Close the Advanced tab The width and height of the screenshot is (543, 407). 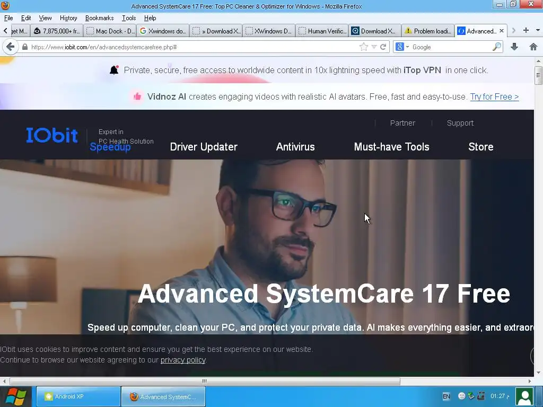point(502,31)
